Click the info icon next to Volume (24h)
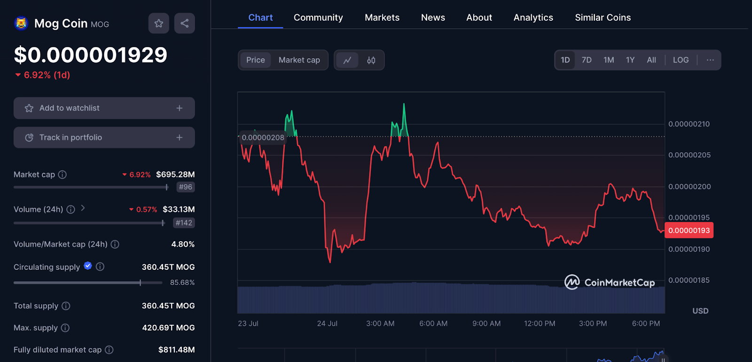752x362 pixels. point(70,209)
